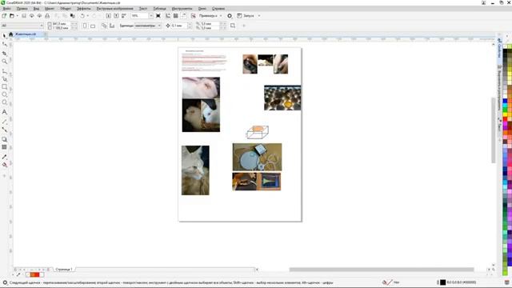Image resolution: width=512 pixels, height=288 pixels.
Task: Open the Таблица menu
Action: coord(160,9)
